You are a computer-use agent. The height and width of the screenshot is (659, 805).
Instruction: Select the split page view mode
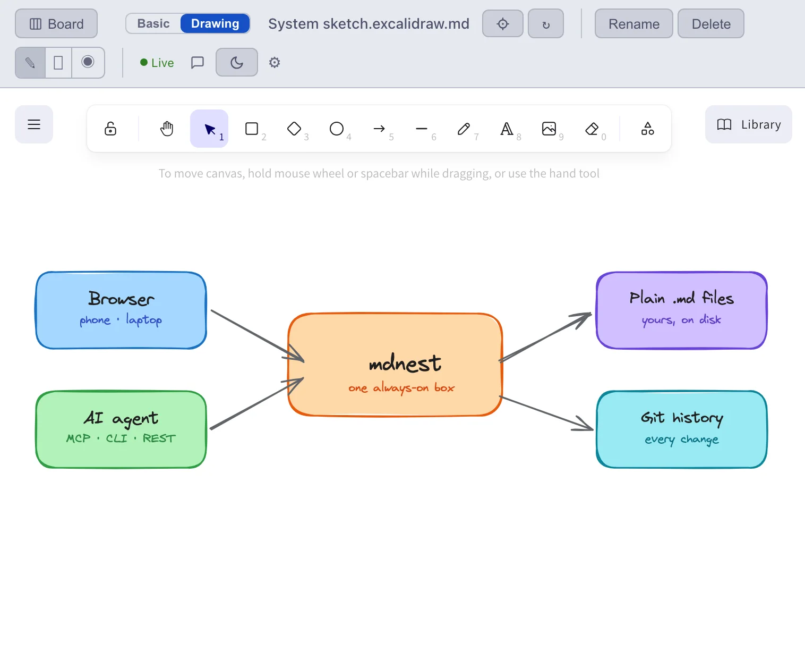point(58,63)
